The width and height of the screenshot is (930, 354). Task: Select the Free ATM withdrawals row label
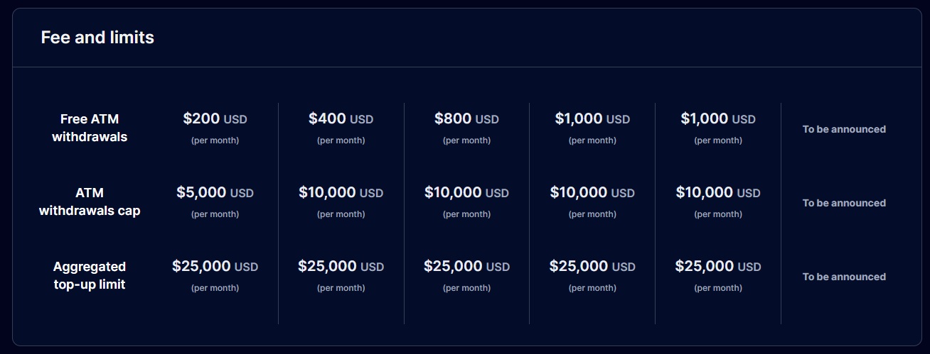(90, 128)
